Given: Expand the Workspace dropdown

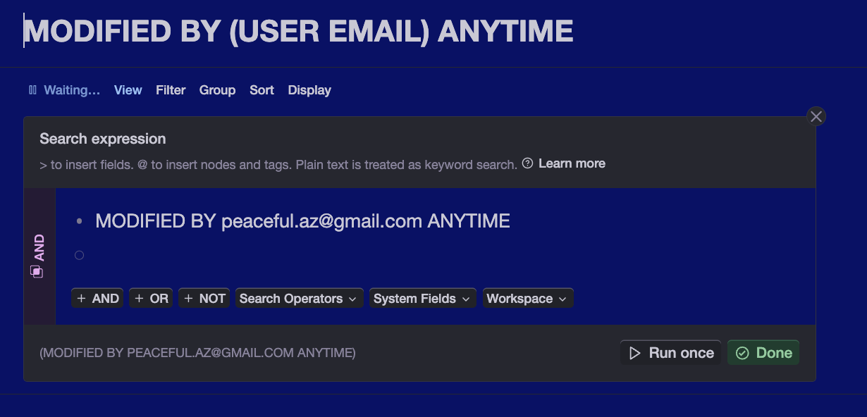Looking at the screenshot, I should tap(527, 298).
